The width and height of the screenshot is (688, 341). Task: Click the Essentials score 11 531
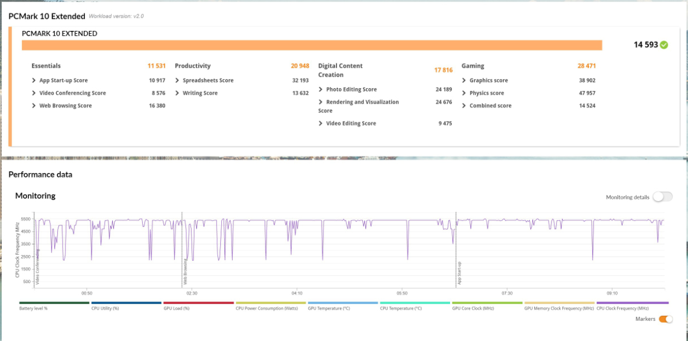click(157, 66)
